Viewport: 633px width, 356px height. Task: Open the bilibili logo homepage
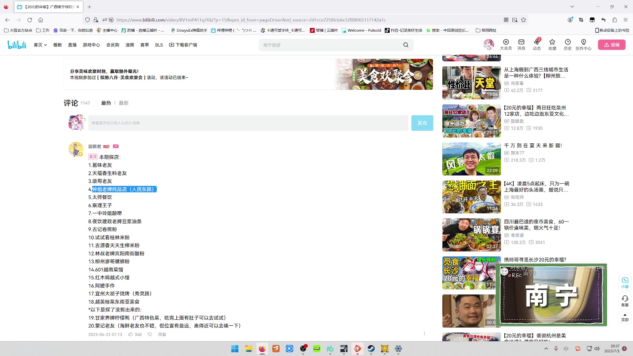[x=17, y=45]
